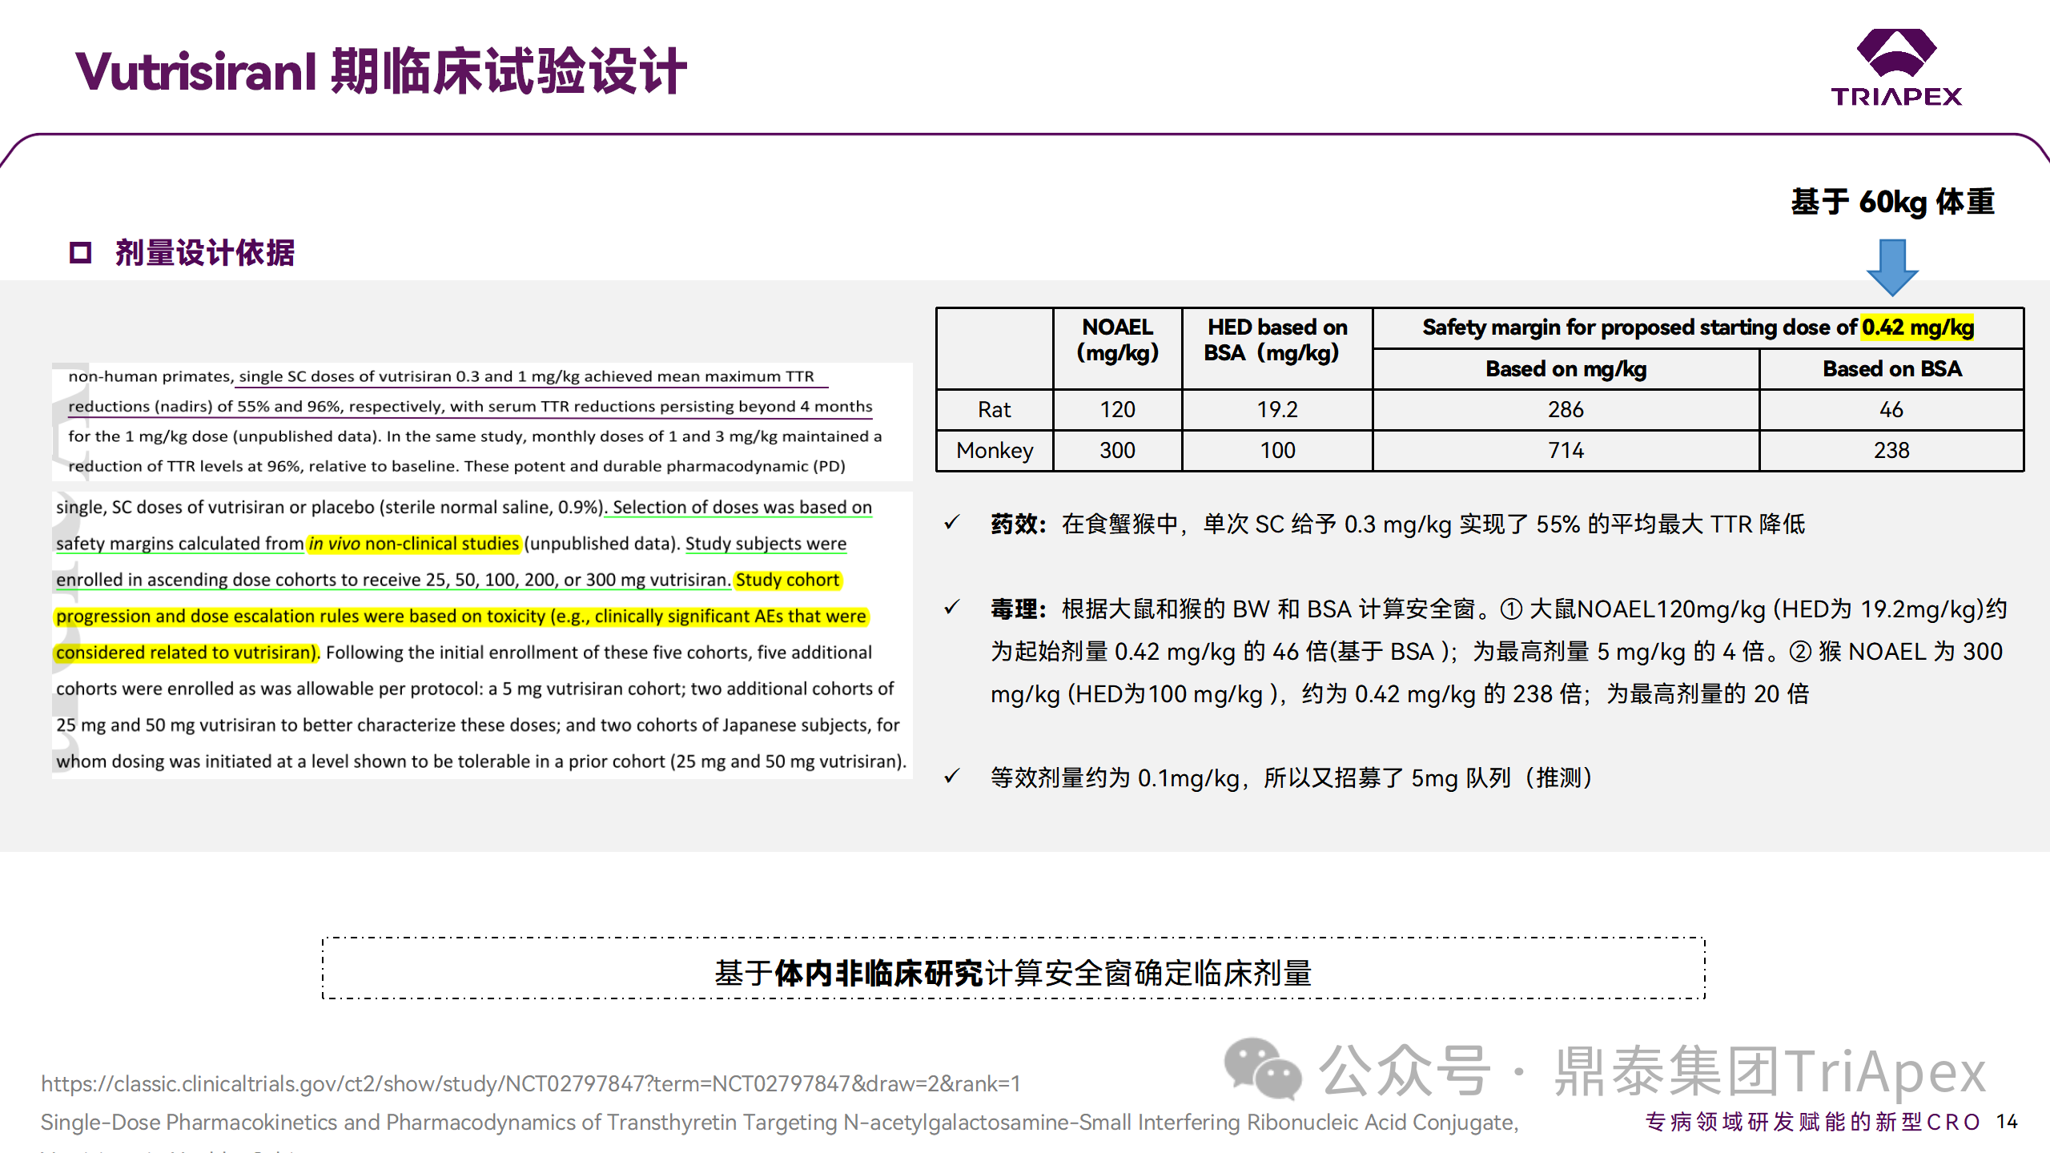Viewport: 2050px width, 1153px height.
Task: Click the highlighted in vivo non-clinical studies
Action: 414,544
